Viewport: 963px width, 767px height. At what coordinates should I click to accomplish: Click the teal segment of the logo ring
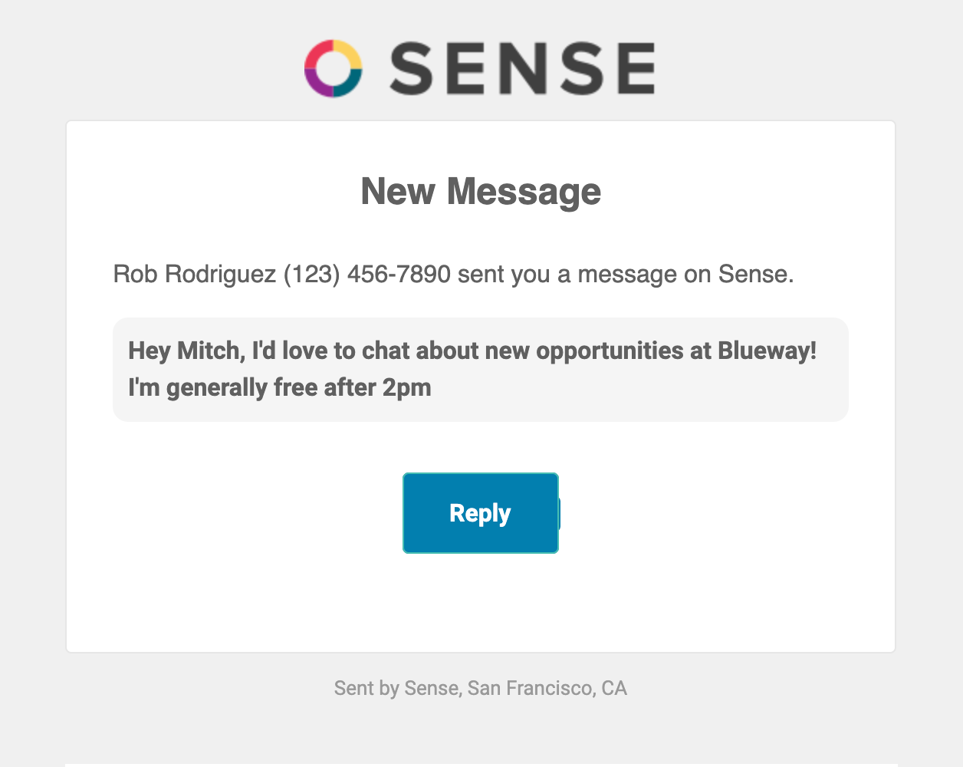pyautogui.click(x=350, y=85)
